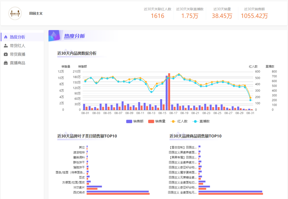Click the 冲饮麦片 category bar
The image size is (288, 199).
pos(94,186)
